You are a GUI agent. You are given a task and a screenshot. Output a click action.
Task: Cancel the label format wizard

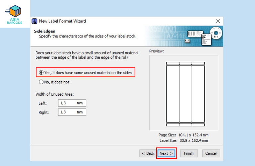[x=211, y=153]
